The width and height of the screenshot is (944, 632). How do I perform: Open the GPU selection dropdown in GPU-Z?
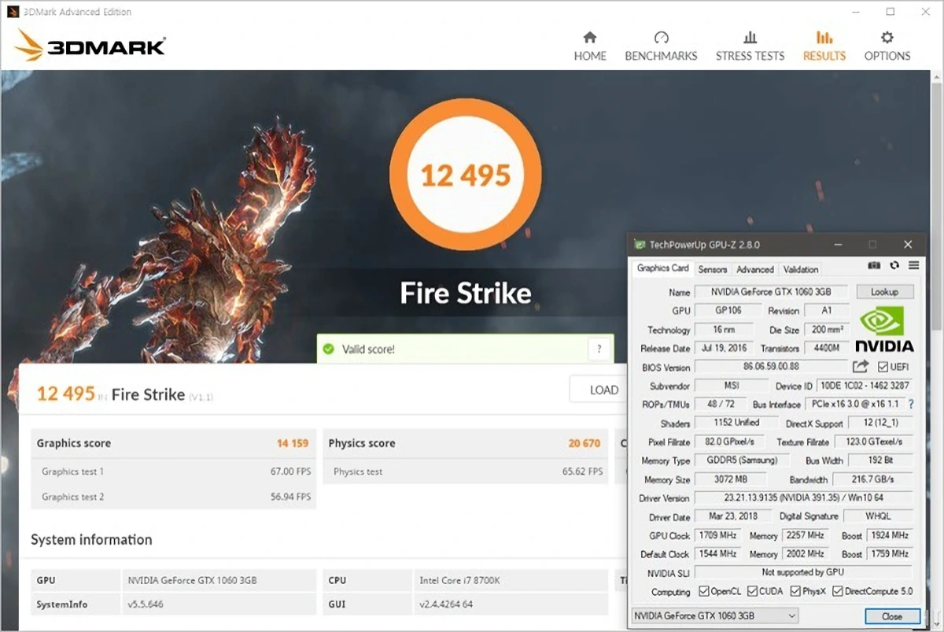tap(715, 615)
